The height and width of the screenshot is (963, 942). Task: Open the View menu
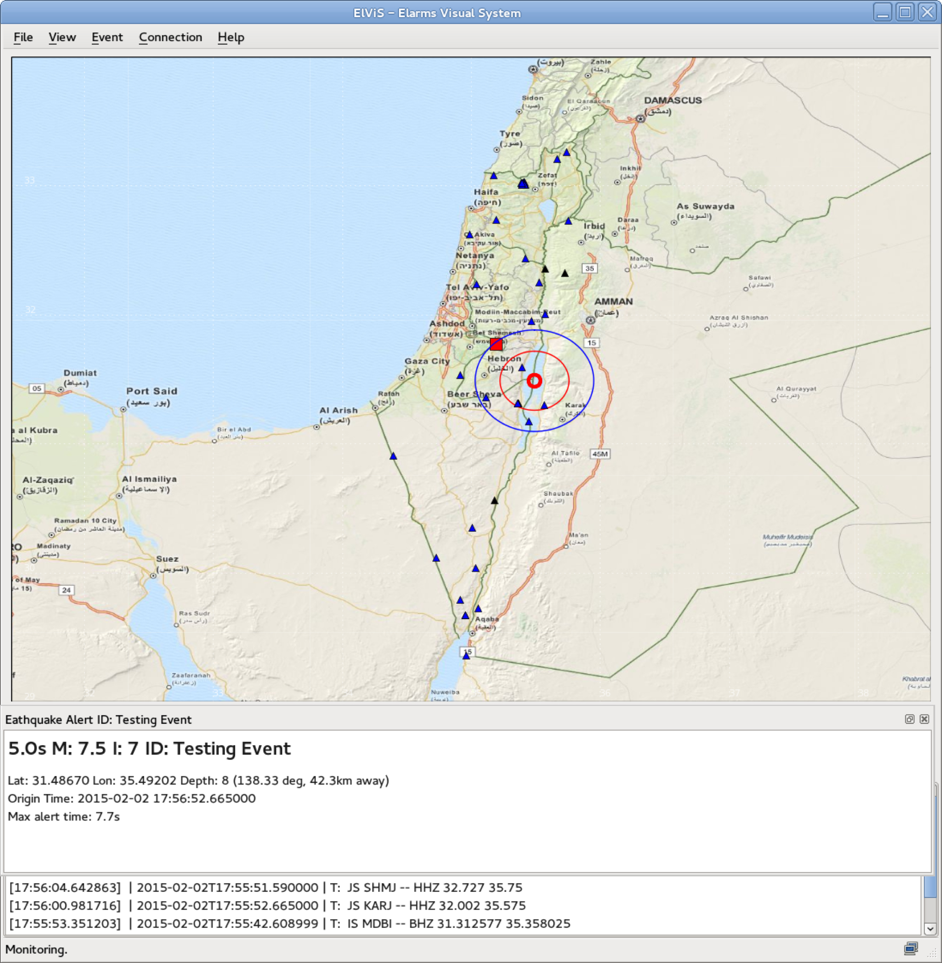coord(62,37)
